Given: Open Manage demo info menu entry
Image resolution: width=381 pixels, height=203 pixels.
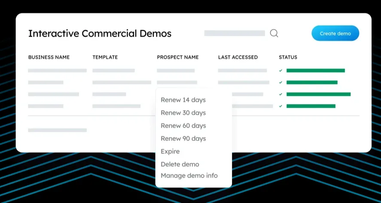Looking at the screenshot, I should (x=189, y=176).
